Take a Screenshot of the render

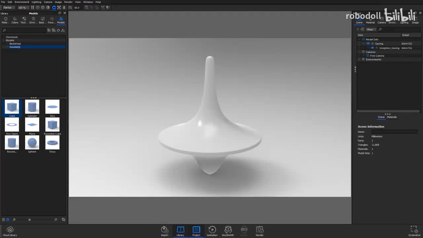[x=414, y=231]
